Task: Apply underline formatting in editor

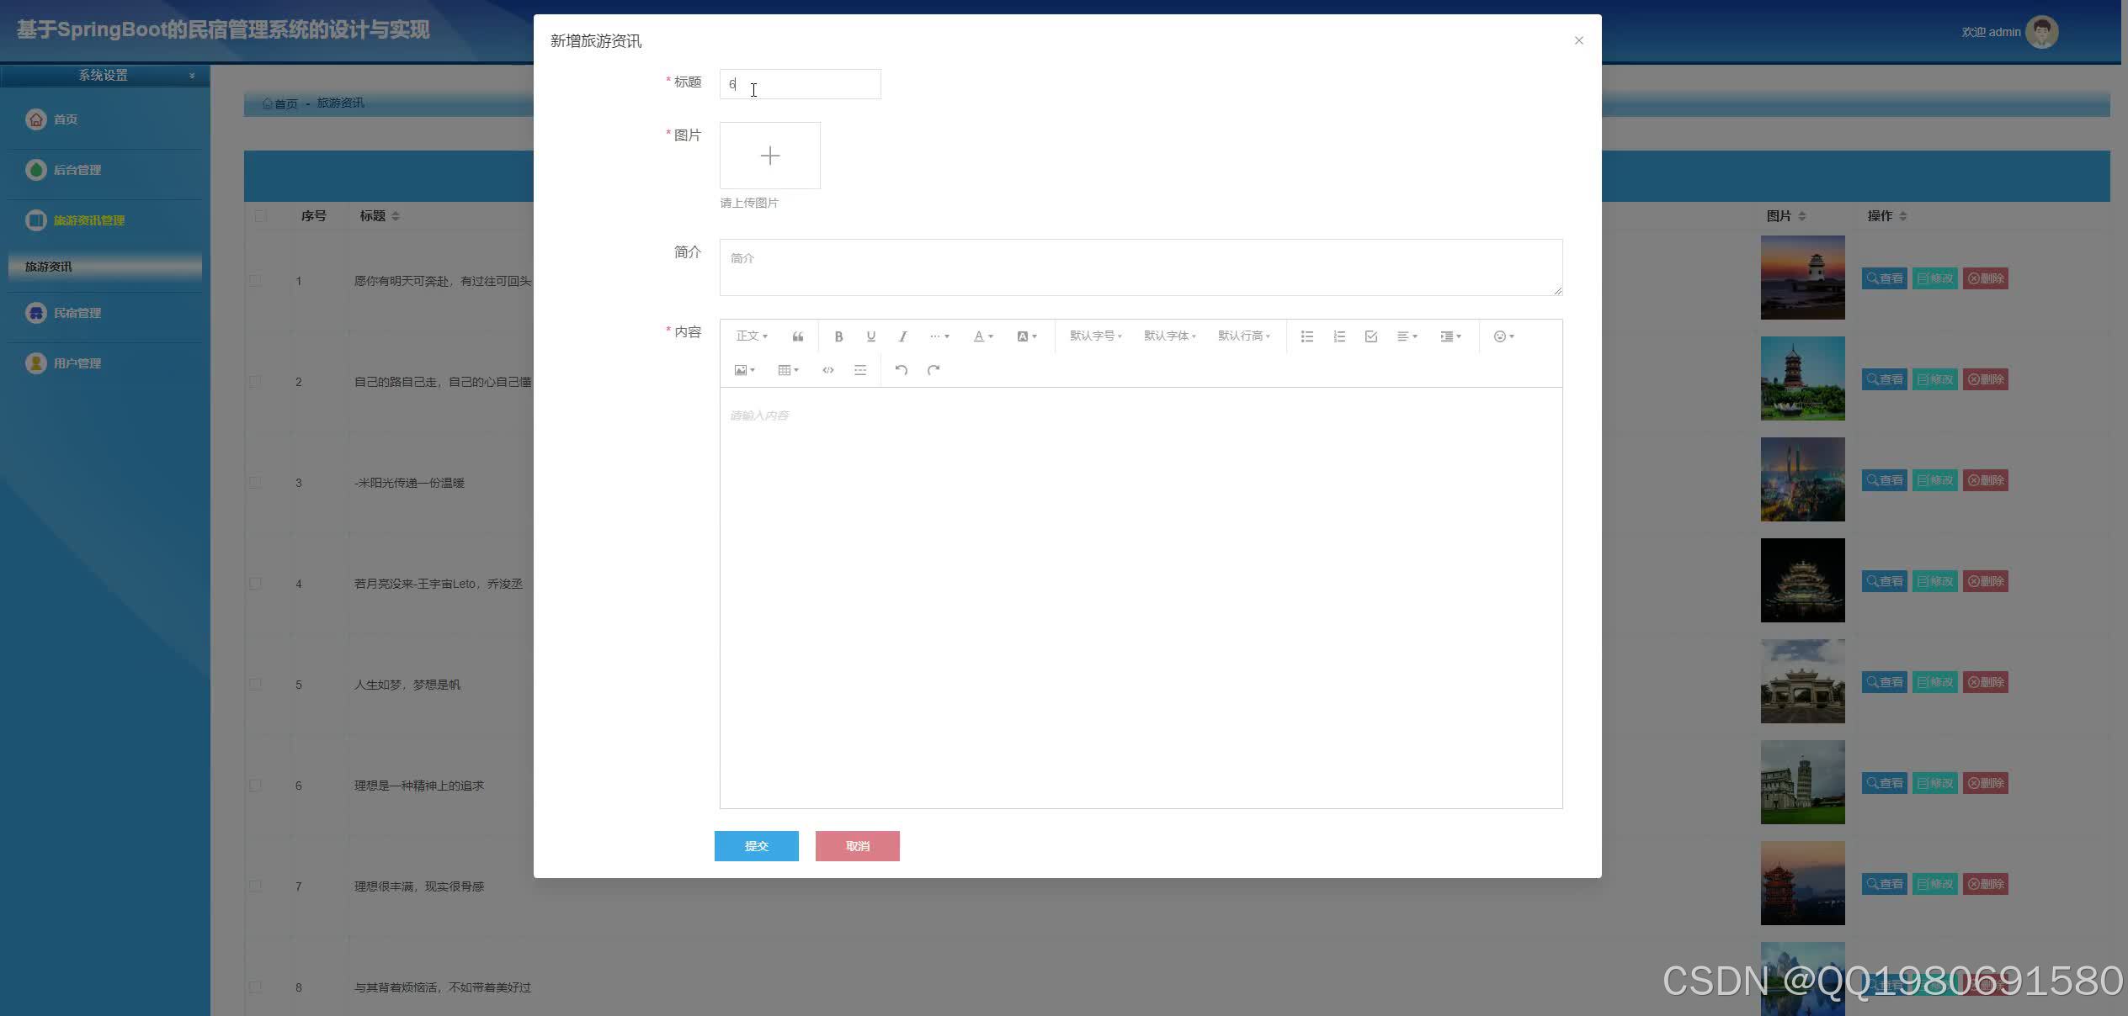Action: [870, 336]
